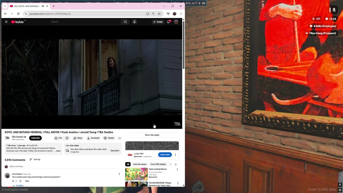Open options for Taste exciting flavors video
The image size is (343, 193).
click(x=177, y=169)
